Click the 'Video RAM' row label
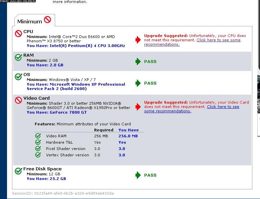 tap(56, 136)
